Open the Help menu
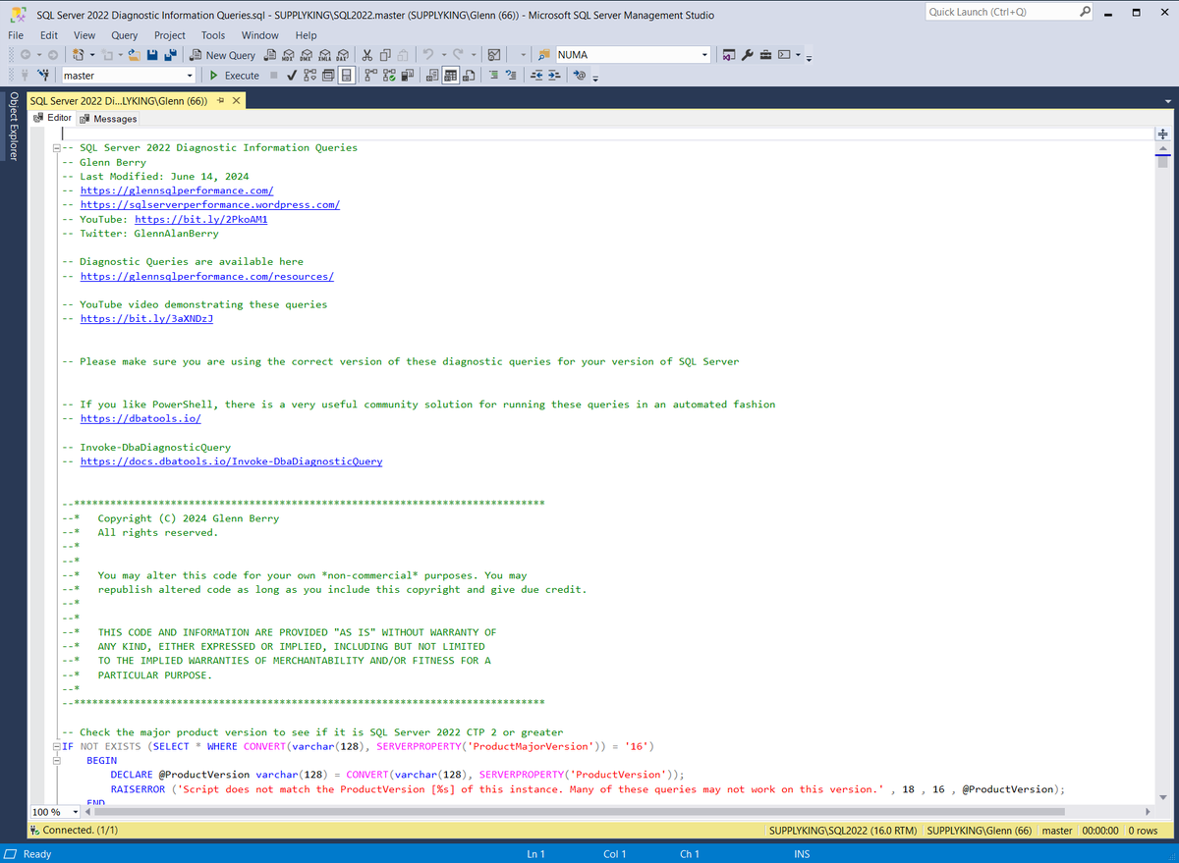The height and width of the screenshot is (863, 1179). pyautogui.click(x=306, y=34)
